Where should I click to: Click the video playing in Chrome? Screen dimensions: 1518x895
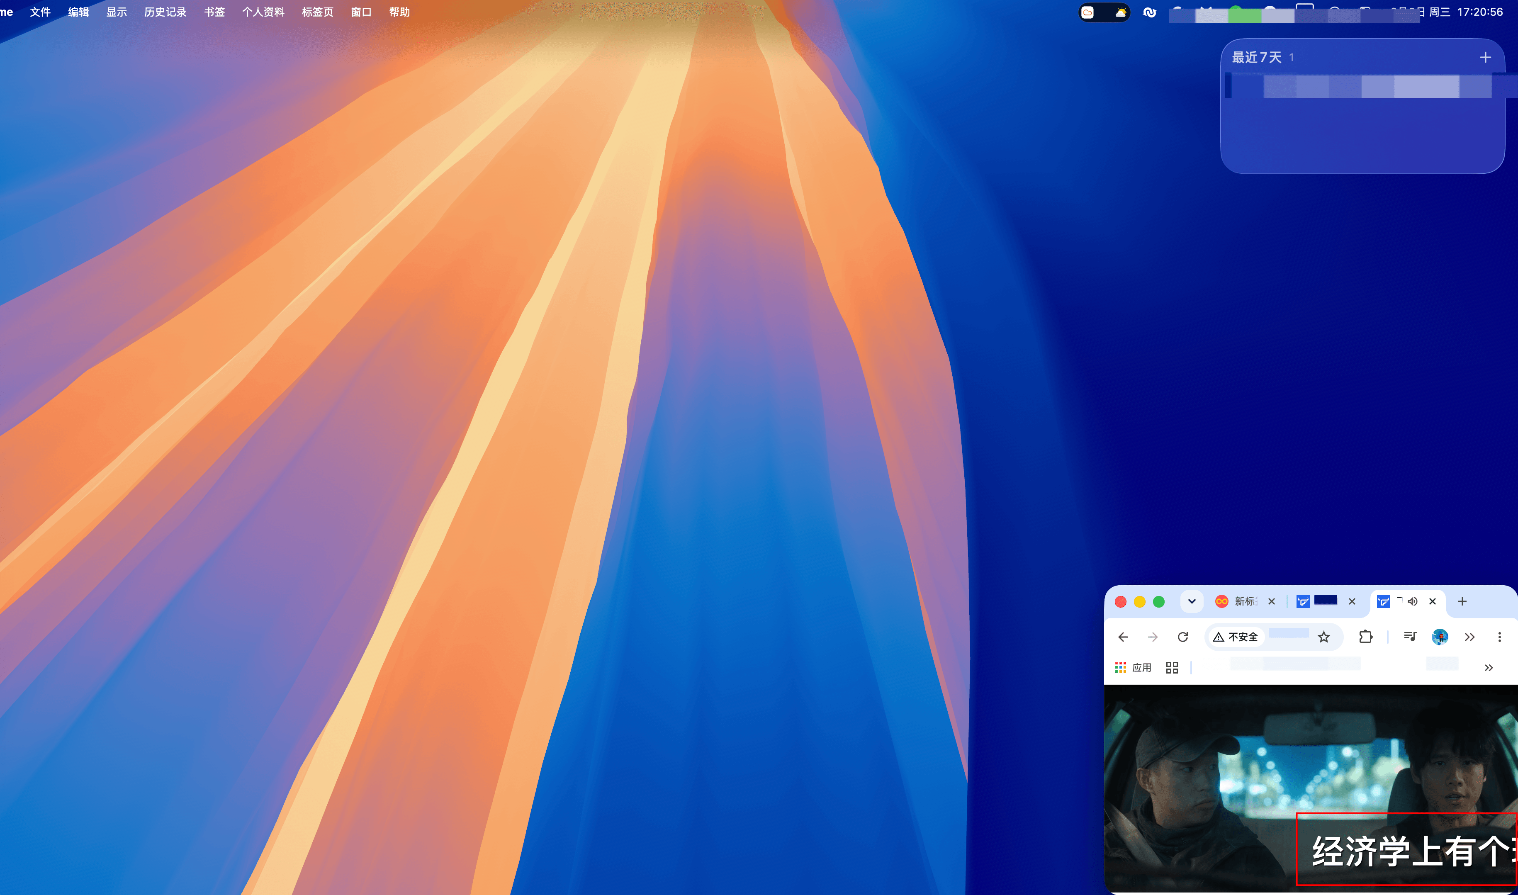coord(1311,788)
